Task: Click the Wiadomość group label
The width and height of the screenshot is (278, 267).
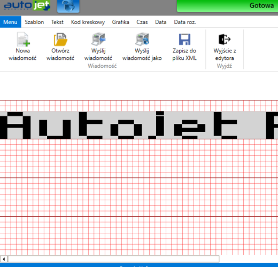Action: pyautogui.click(x=102, y=66)
